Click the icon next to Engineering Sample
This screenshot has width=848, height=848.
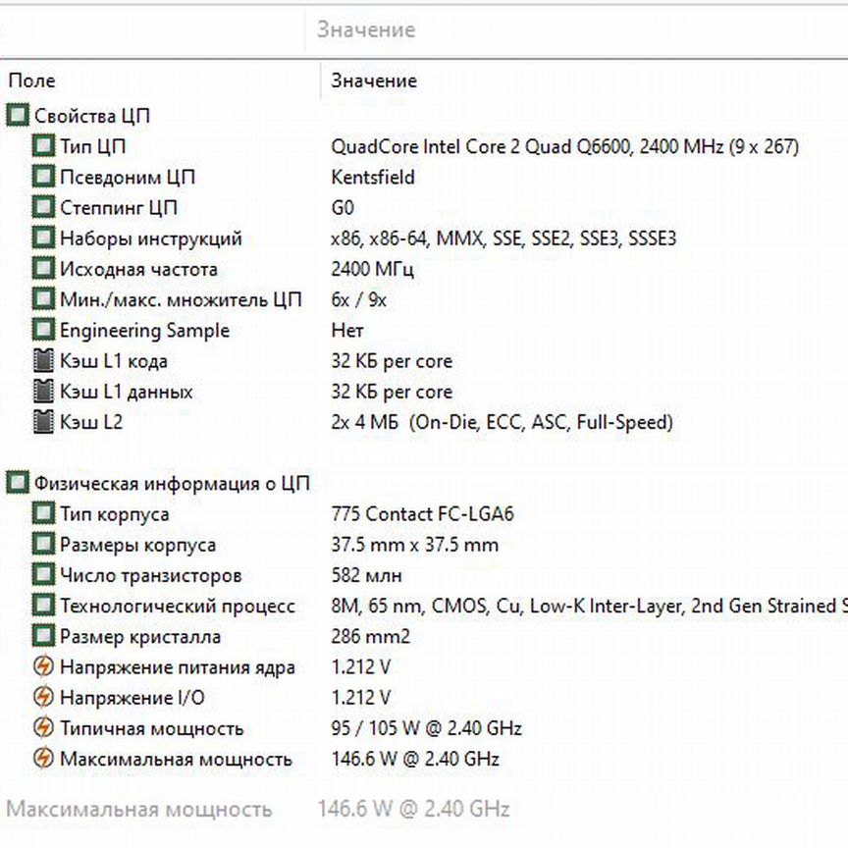coord(43,331)
